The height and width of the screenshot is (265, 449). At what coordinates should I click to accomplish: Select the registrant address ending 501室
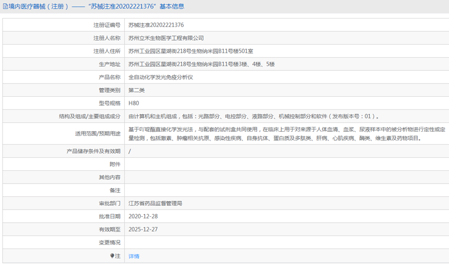pos(191,51)
